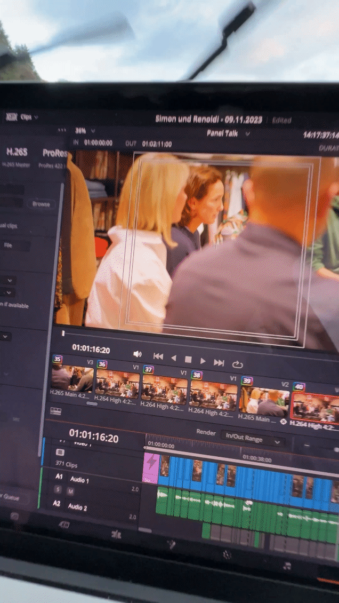Play the viewer in reverse
Image resolution: width=339 pixels, height=603 pixels.
pyautogui.click(x=174, y=359)
